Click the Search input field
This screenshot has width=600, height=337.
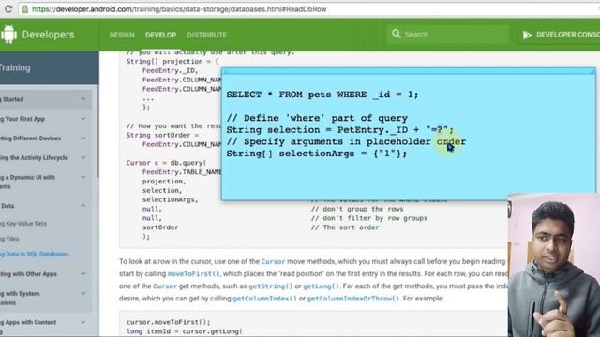[x=448, y=35]
